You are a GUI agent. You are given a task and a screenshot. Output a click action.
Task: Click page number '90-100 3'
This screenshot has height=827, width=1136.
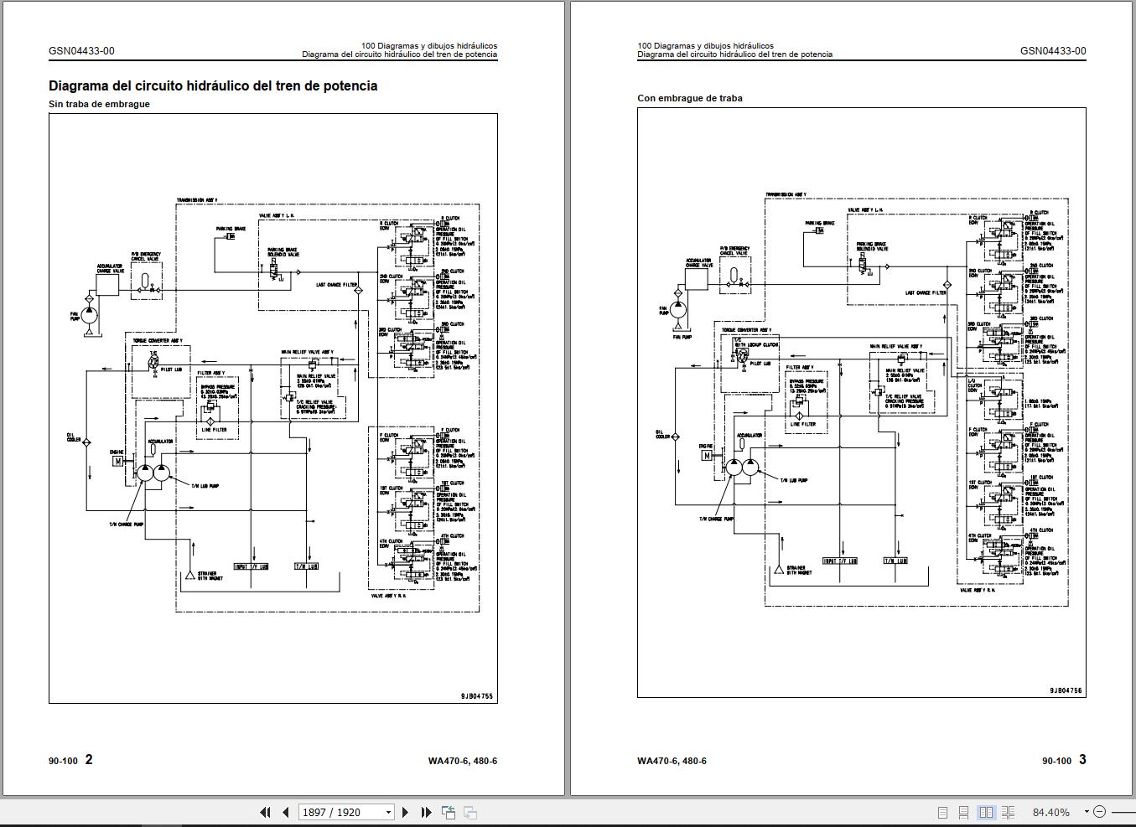point(1064,760)
